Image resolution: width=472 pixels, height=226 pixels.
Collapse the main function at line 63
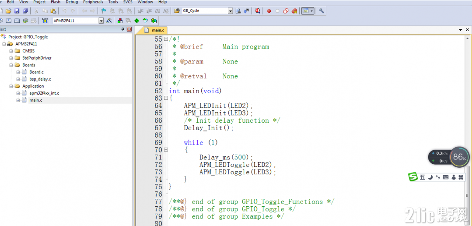pyautogui.click(x=166, y=98)
